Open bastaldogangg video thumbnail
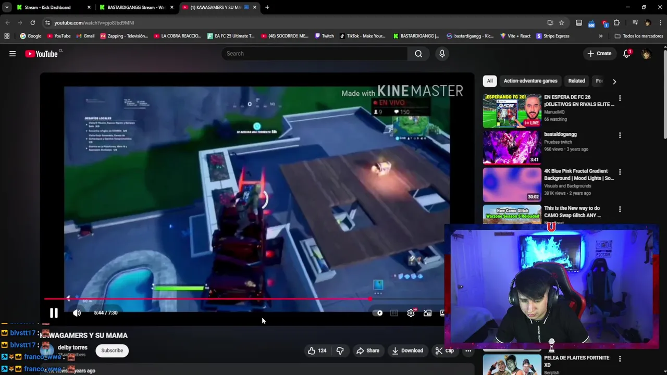The height and width of the screenshot is (375, 667). 512,147
